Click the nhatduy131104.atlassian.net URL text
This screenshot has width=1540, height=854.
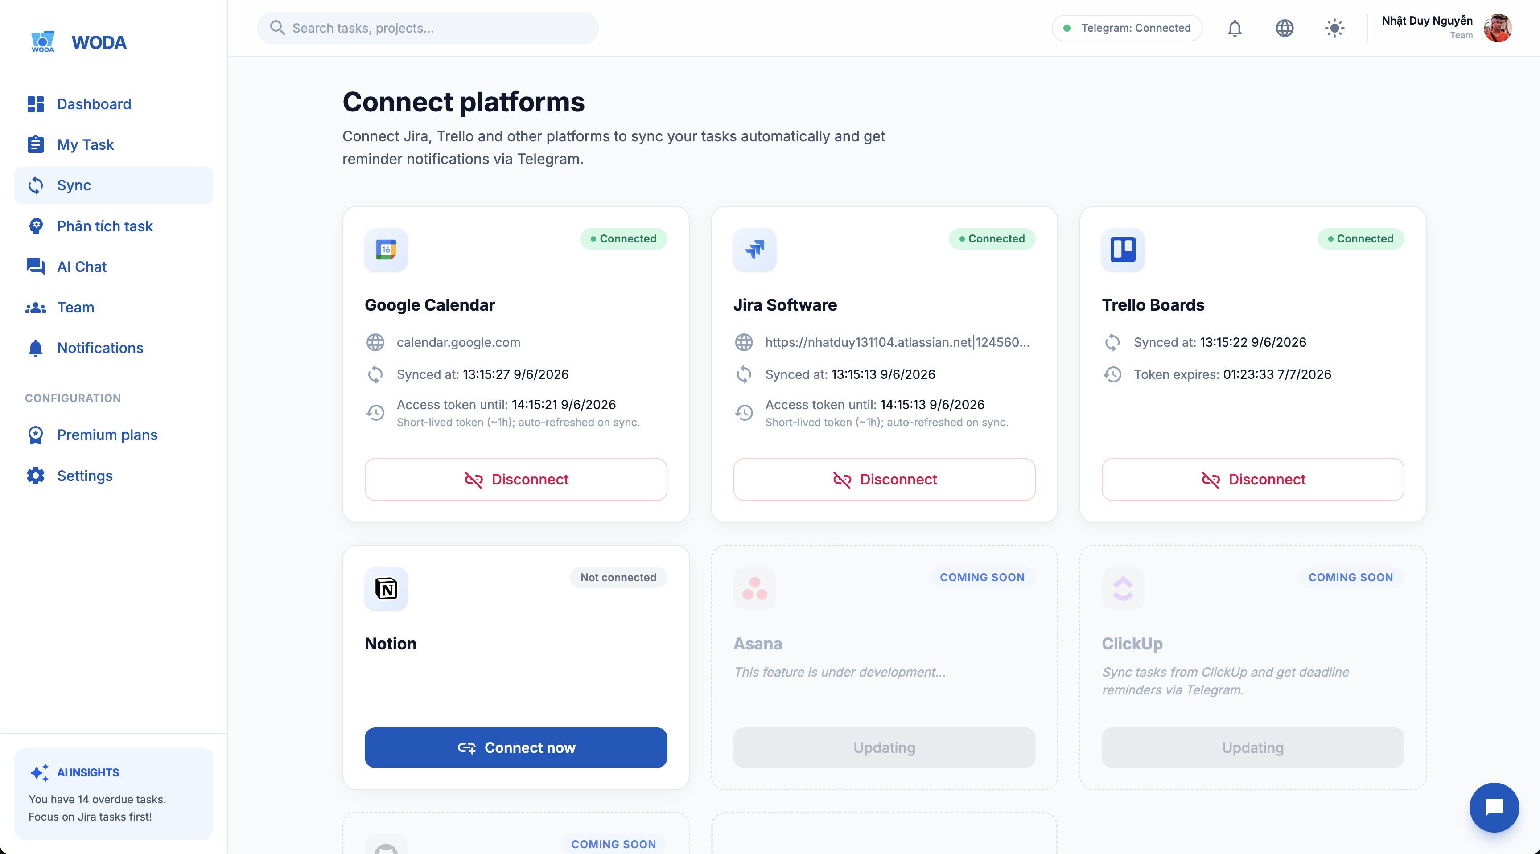[x=898, y=342]
